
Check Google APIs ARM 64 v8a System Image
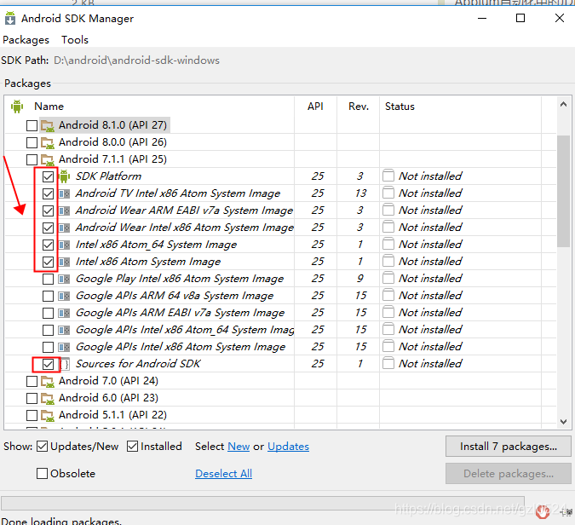(48, 296)
